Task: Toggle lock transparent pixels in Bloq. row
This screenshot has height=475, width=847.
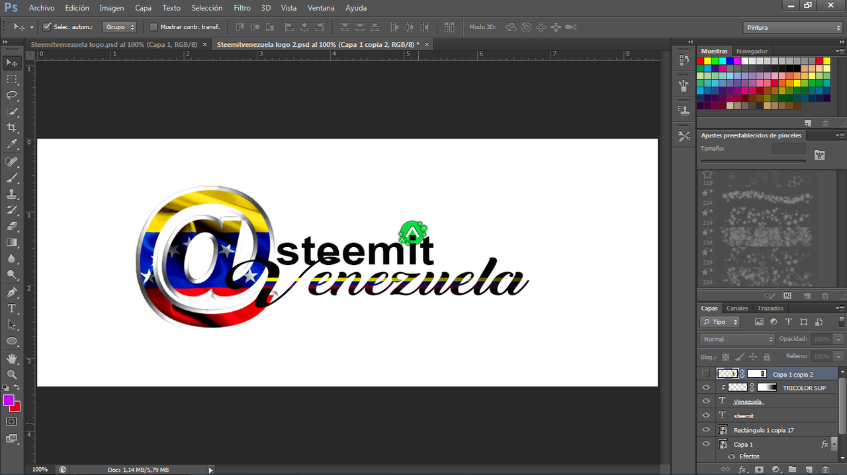Action: pyautogui.click(x=725, y=356)
